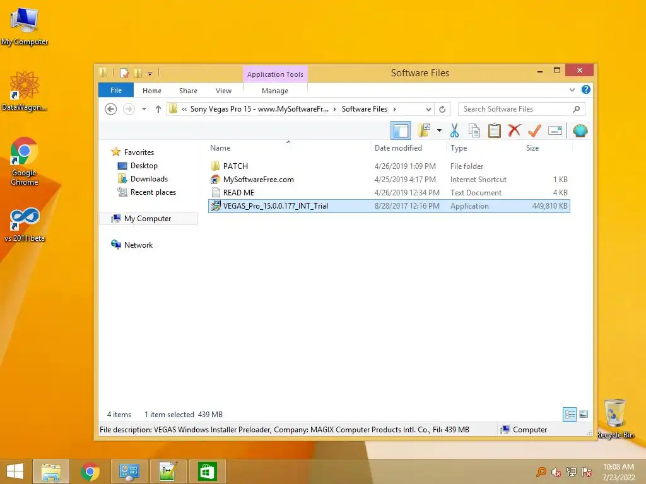
Task: Click the Properties icon in quick access toolbar
Action: click(x=124, y=73)
